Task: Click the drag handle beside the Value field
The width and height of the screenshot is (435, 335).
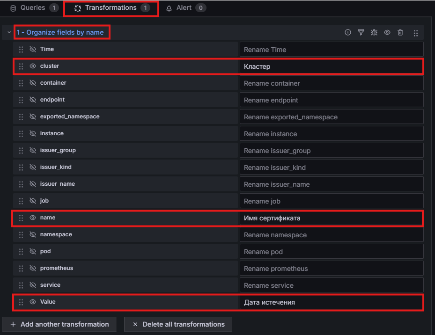Action: (x=21, y=302)
